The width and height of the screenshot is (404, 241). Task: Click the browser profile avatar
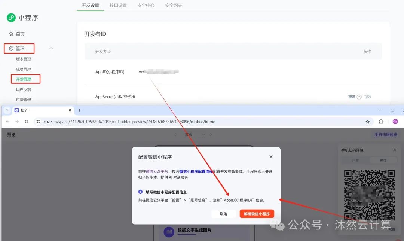coord(395,122)
